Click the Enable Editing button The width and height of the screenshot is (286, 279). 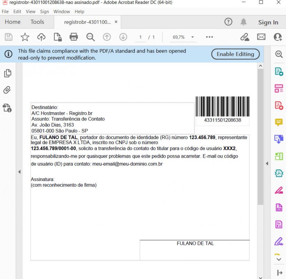[x=235, y=54]
